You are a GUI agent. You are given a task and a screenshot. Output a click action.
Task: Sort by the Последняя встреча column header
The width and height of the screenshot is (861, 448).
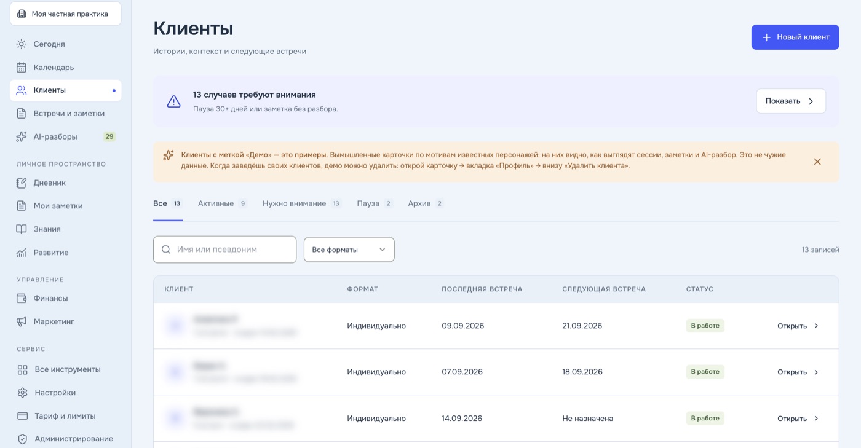pyautogui.click(x=482, y=289)
